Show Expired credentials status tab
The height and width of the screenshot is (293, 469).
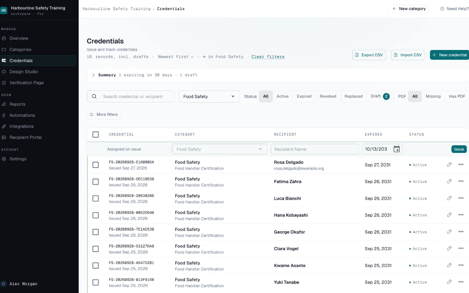pyautogui.click(x=304, y=96)
